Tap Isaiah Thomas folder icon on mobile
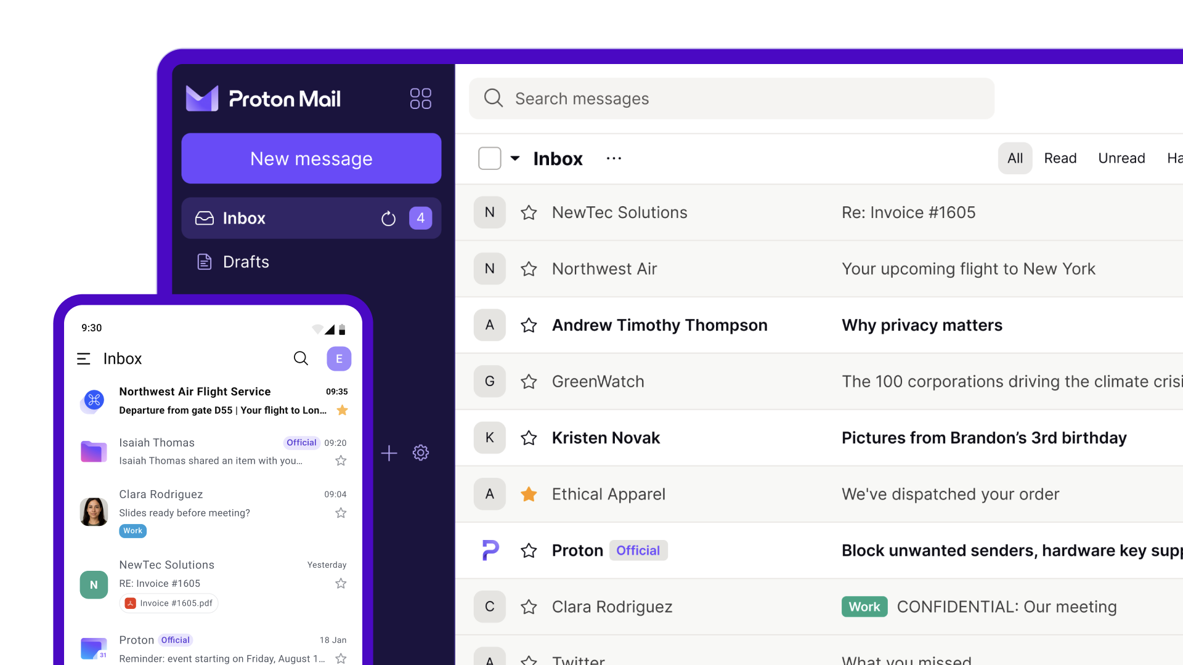The image size is (1183, 665). (94, 451)
